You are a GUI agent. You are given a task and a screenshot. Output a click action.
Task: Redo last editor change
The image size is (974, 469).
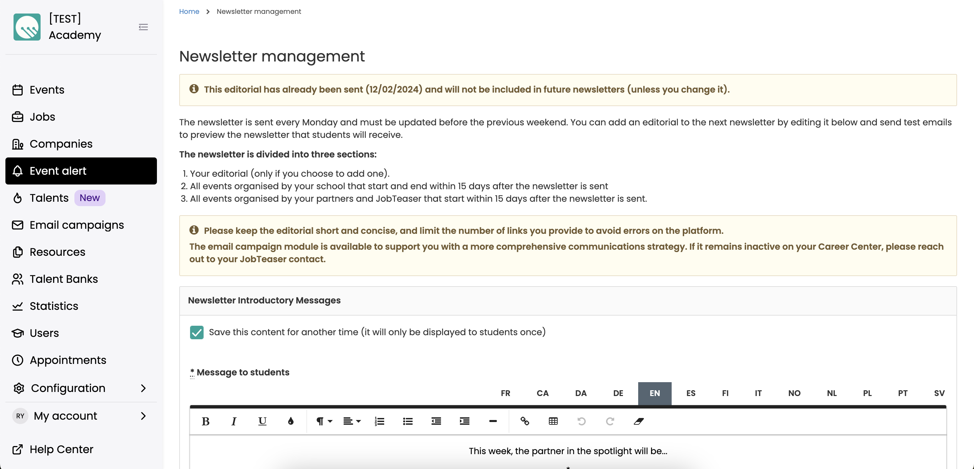pos(609,421)
